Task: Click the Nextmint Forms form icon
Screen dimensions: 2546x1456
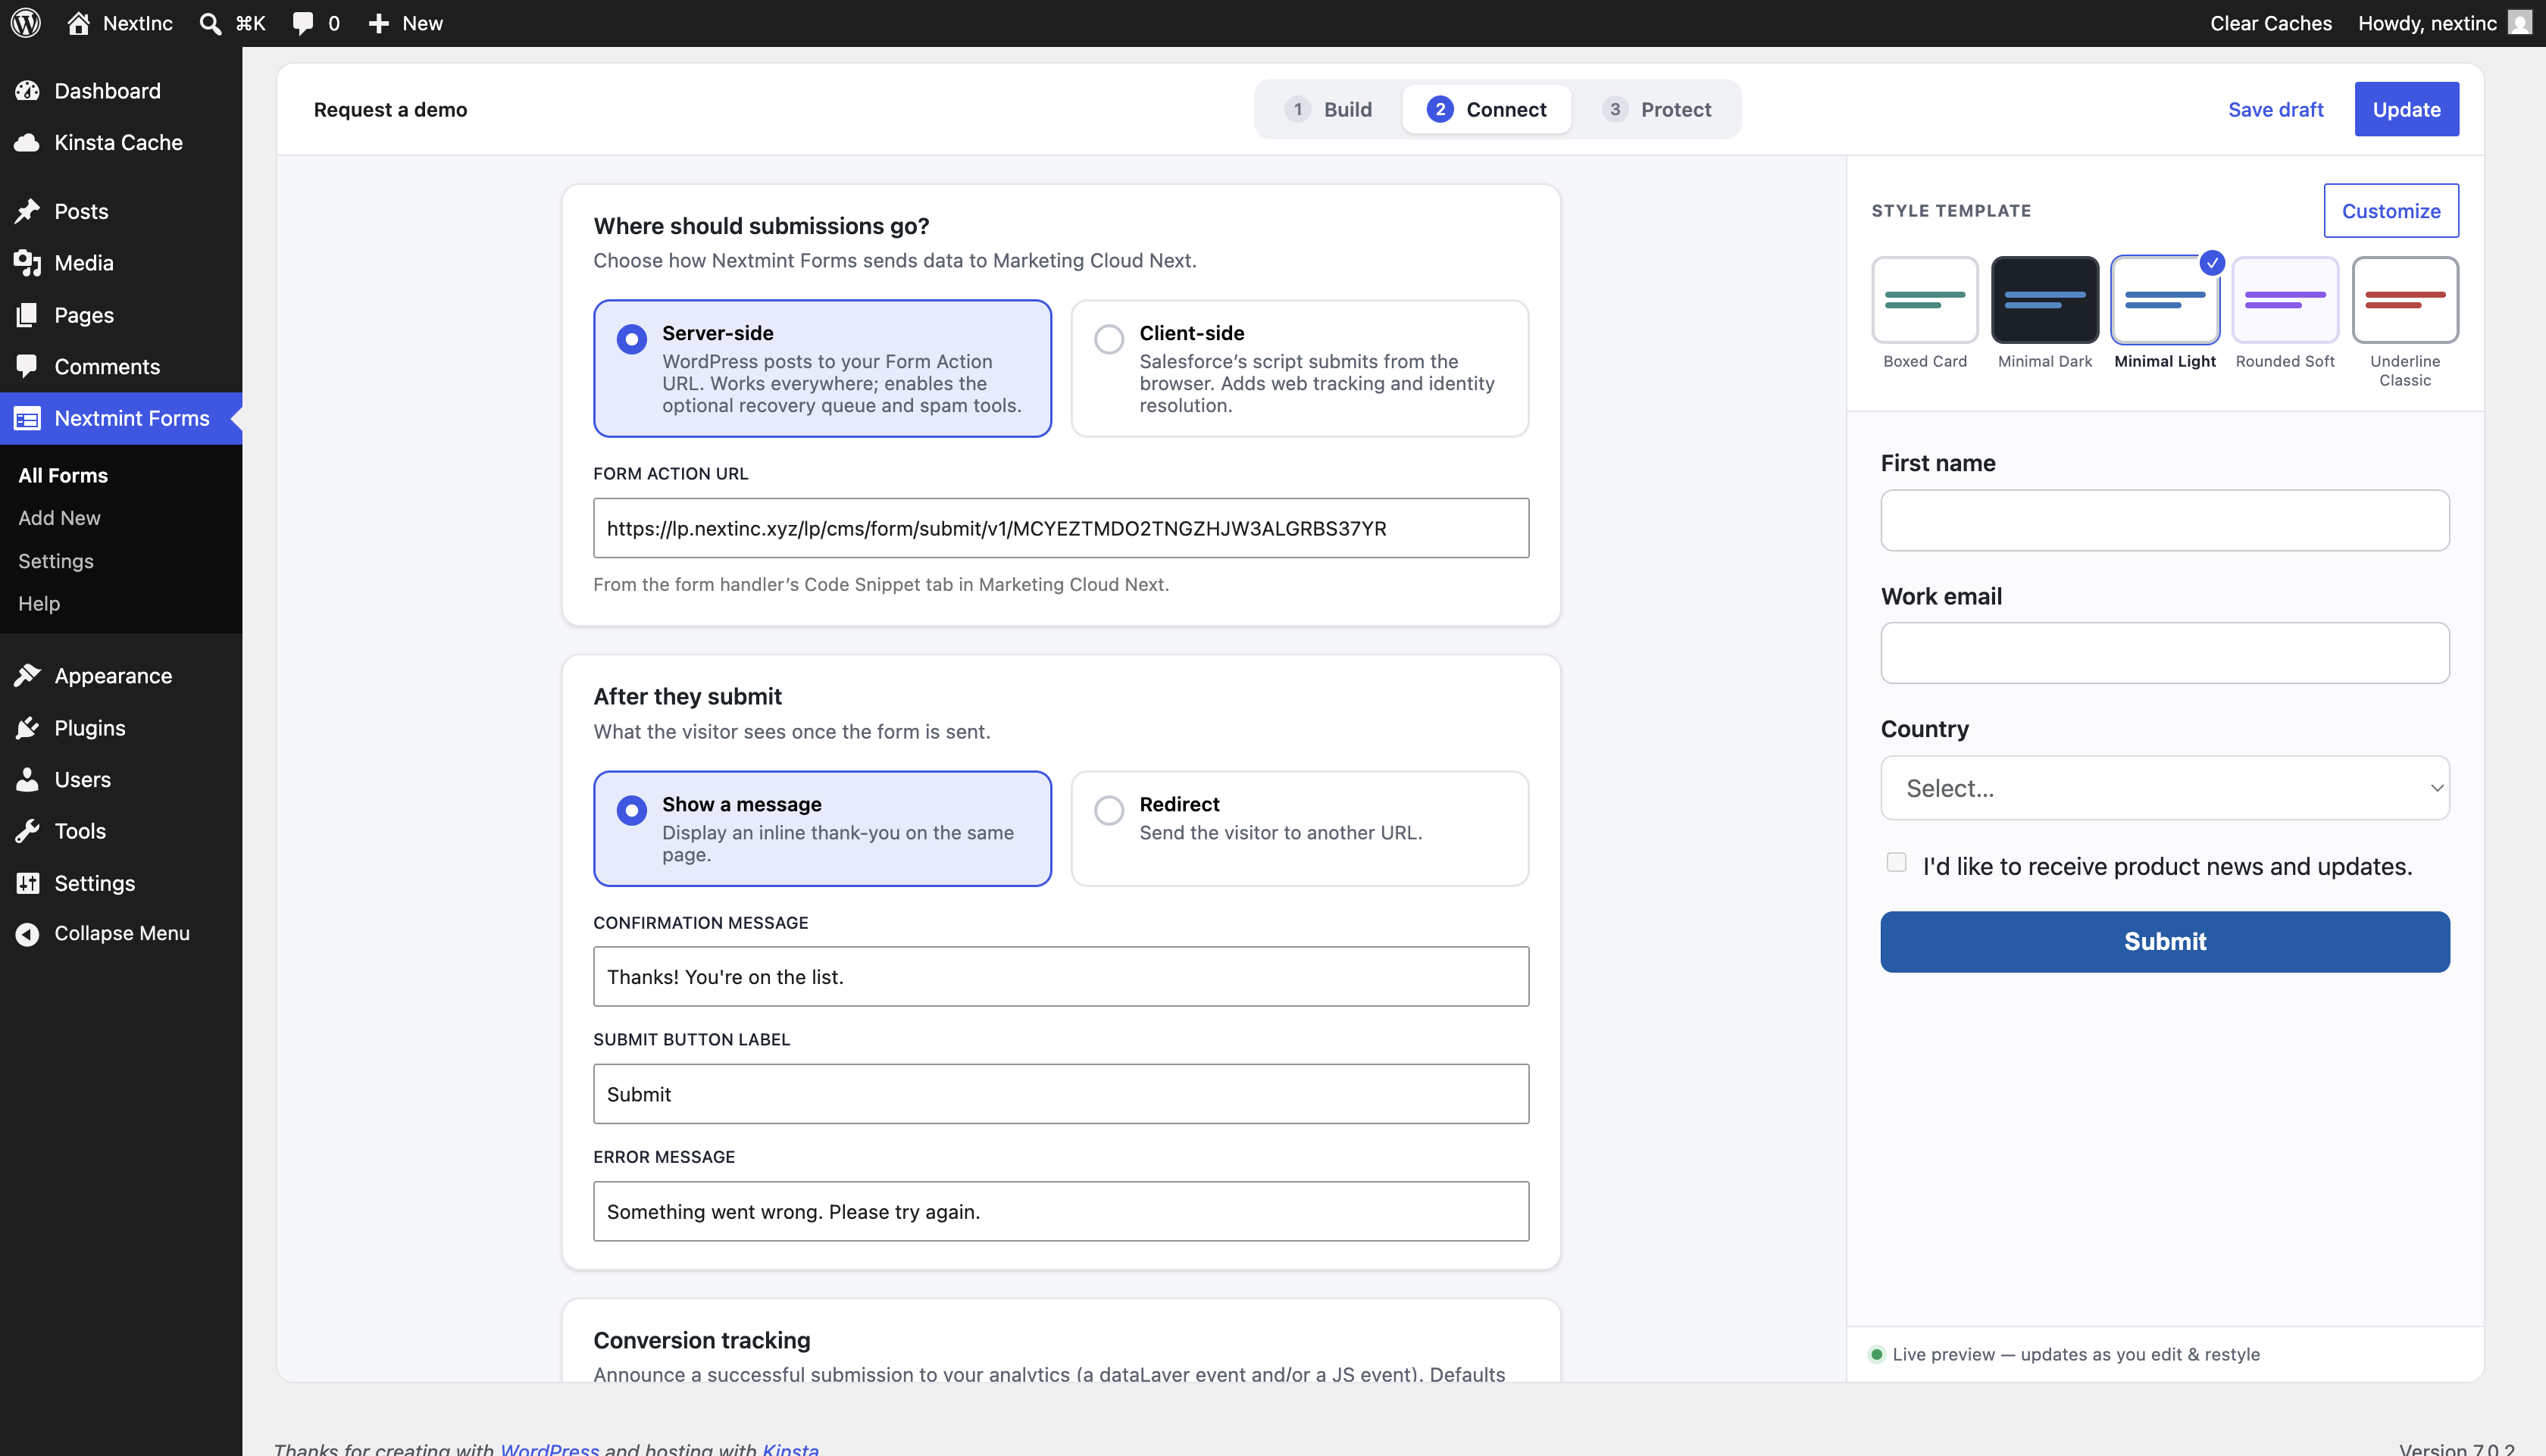Action: click(x=27, y=418)
